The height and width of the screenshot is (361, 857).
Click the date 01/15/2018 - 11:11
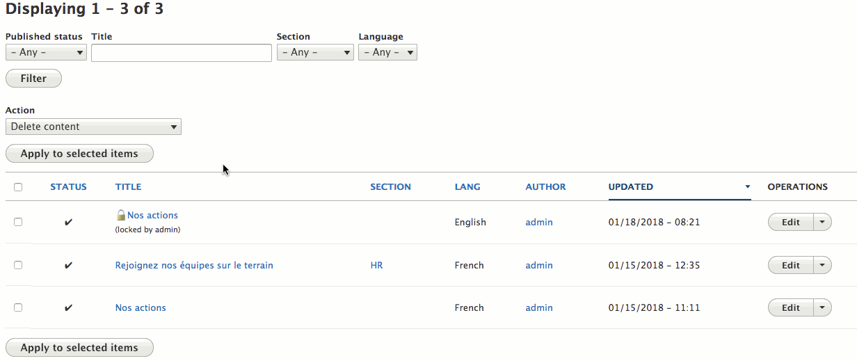tap(654, 307)
